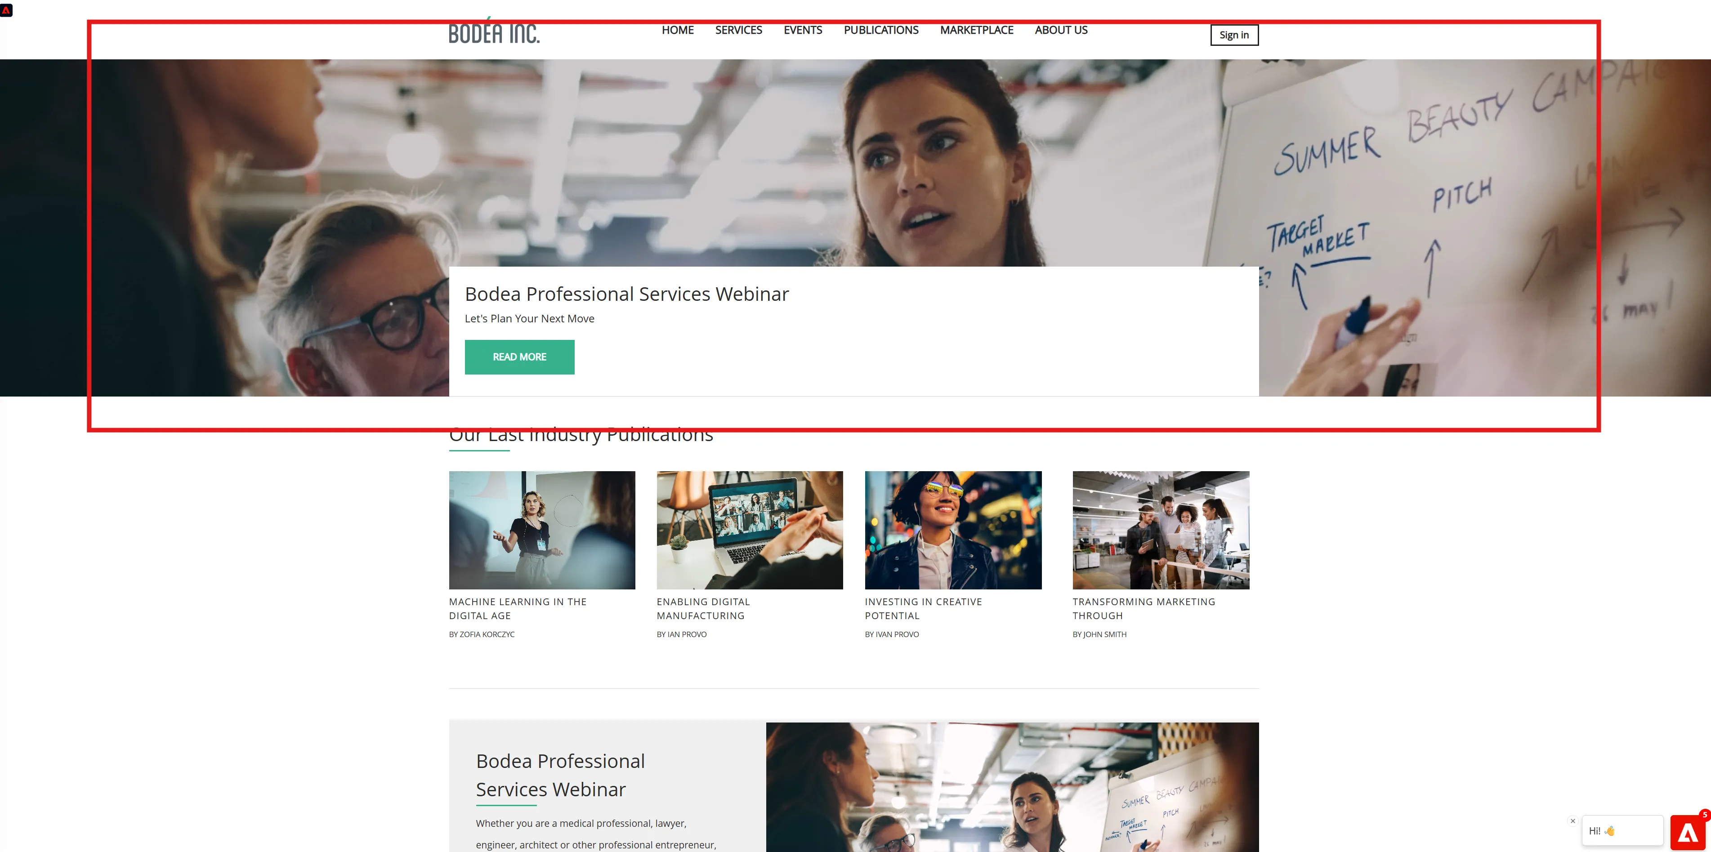Click the lower Bodea Professional Services Webinar heading
Screen dimensions: 1711x852
click(x=560, y=775)
